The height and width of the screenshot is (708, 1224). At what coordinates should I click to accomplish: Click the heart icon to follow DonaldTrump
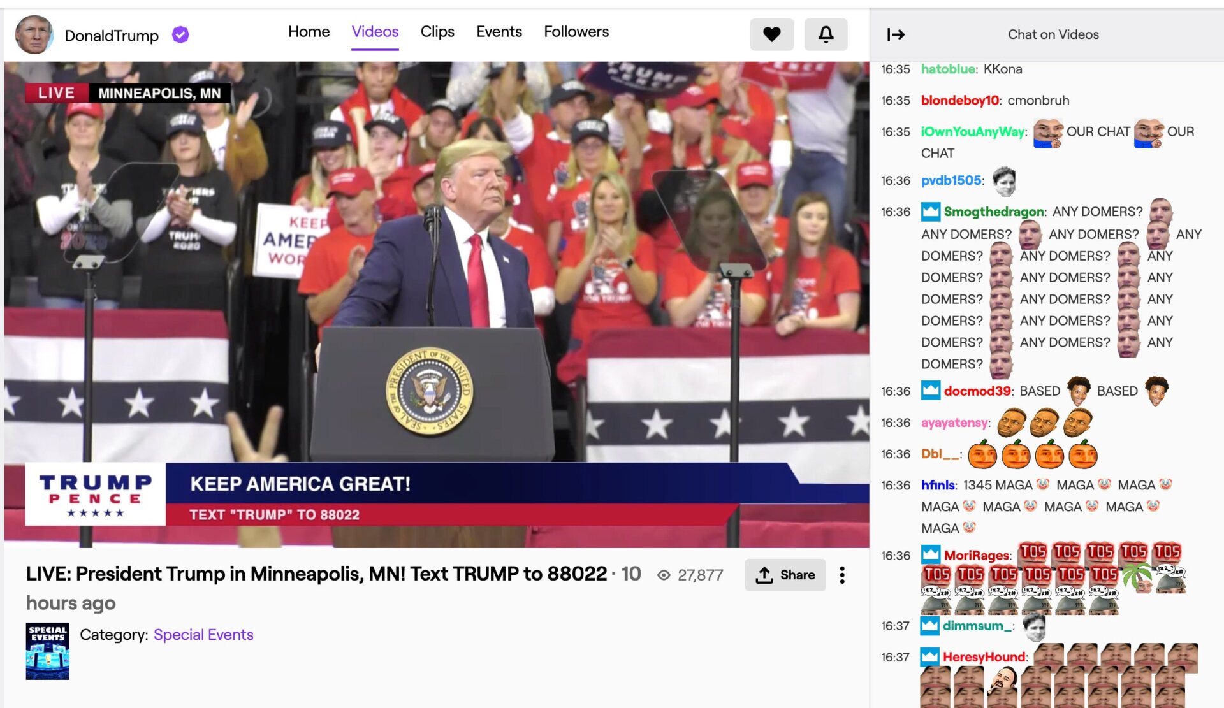(771, 34)
